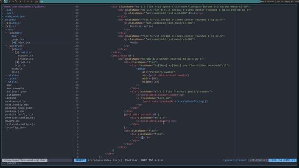This screenshot has height=168, width=299.
Task: Click the {post.data && ( line
Action: pos(123,56)
